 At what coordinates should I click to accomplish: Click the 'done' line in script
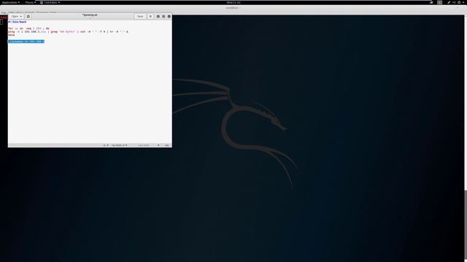pyautogui.click(x=12, y=35)
